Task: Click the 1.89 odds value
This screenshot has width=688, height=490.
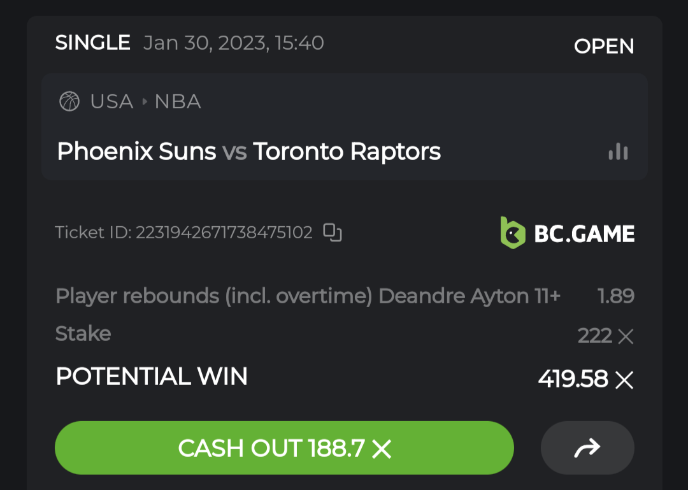Action: tap(615, 296)
